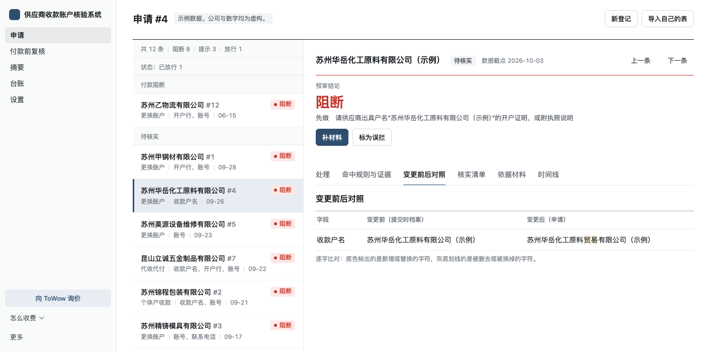Image resolution: width=724 pixels, height=352 pixels.
Task: Click the 补材料 button
Action: pyautogui.click(x=332, y=137)
